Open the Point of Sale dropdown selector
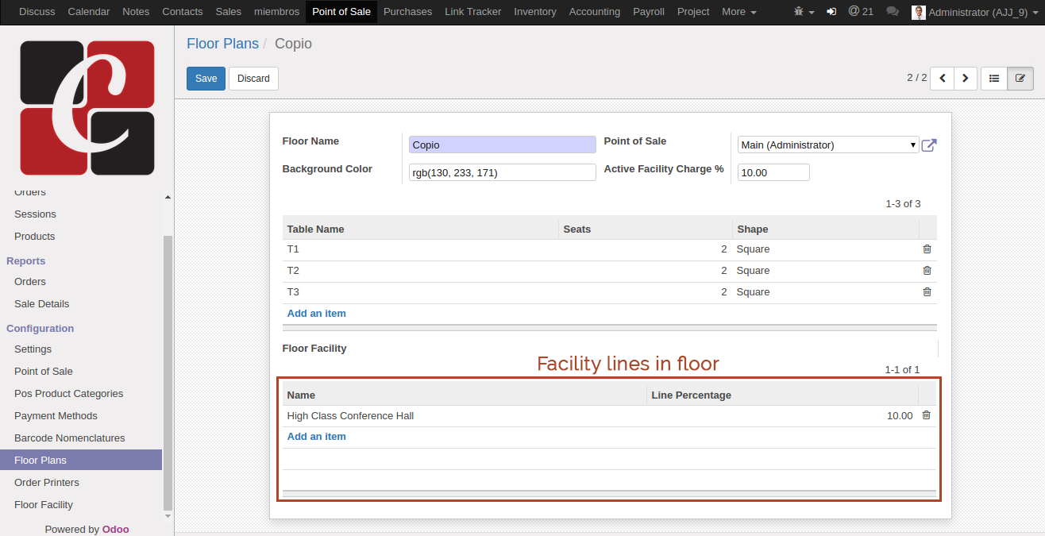The width and height of the screenshot is (1045, 536). 828,145
